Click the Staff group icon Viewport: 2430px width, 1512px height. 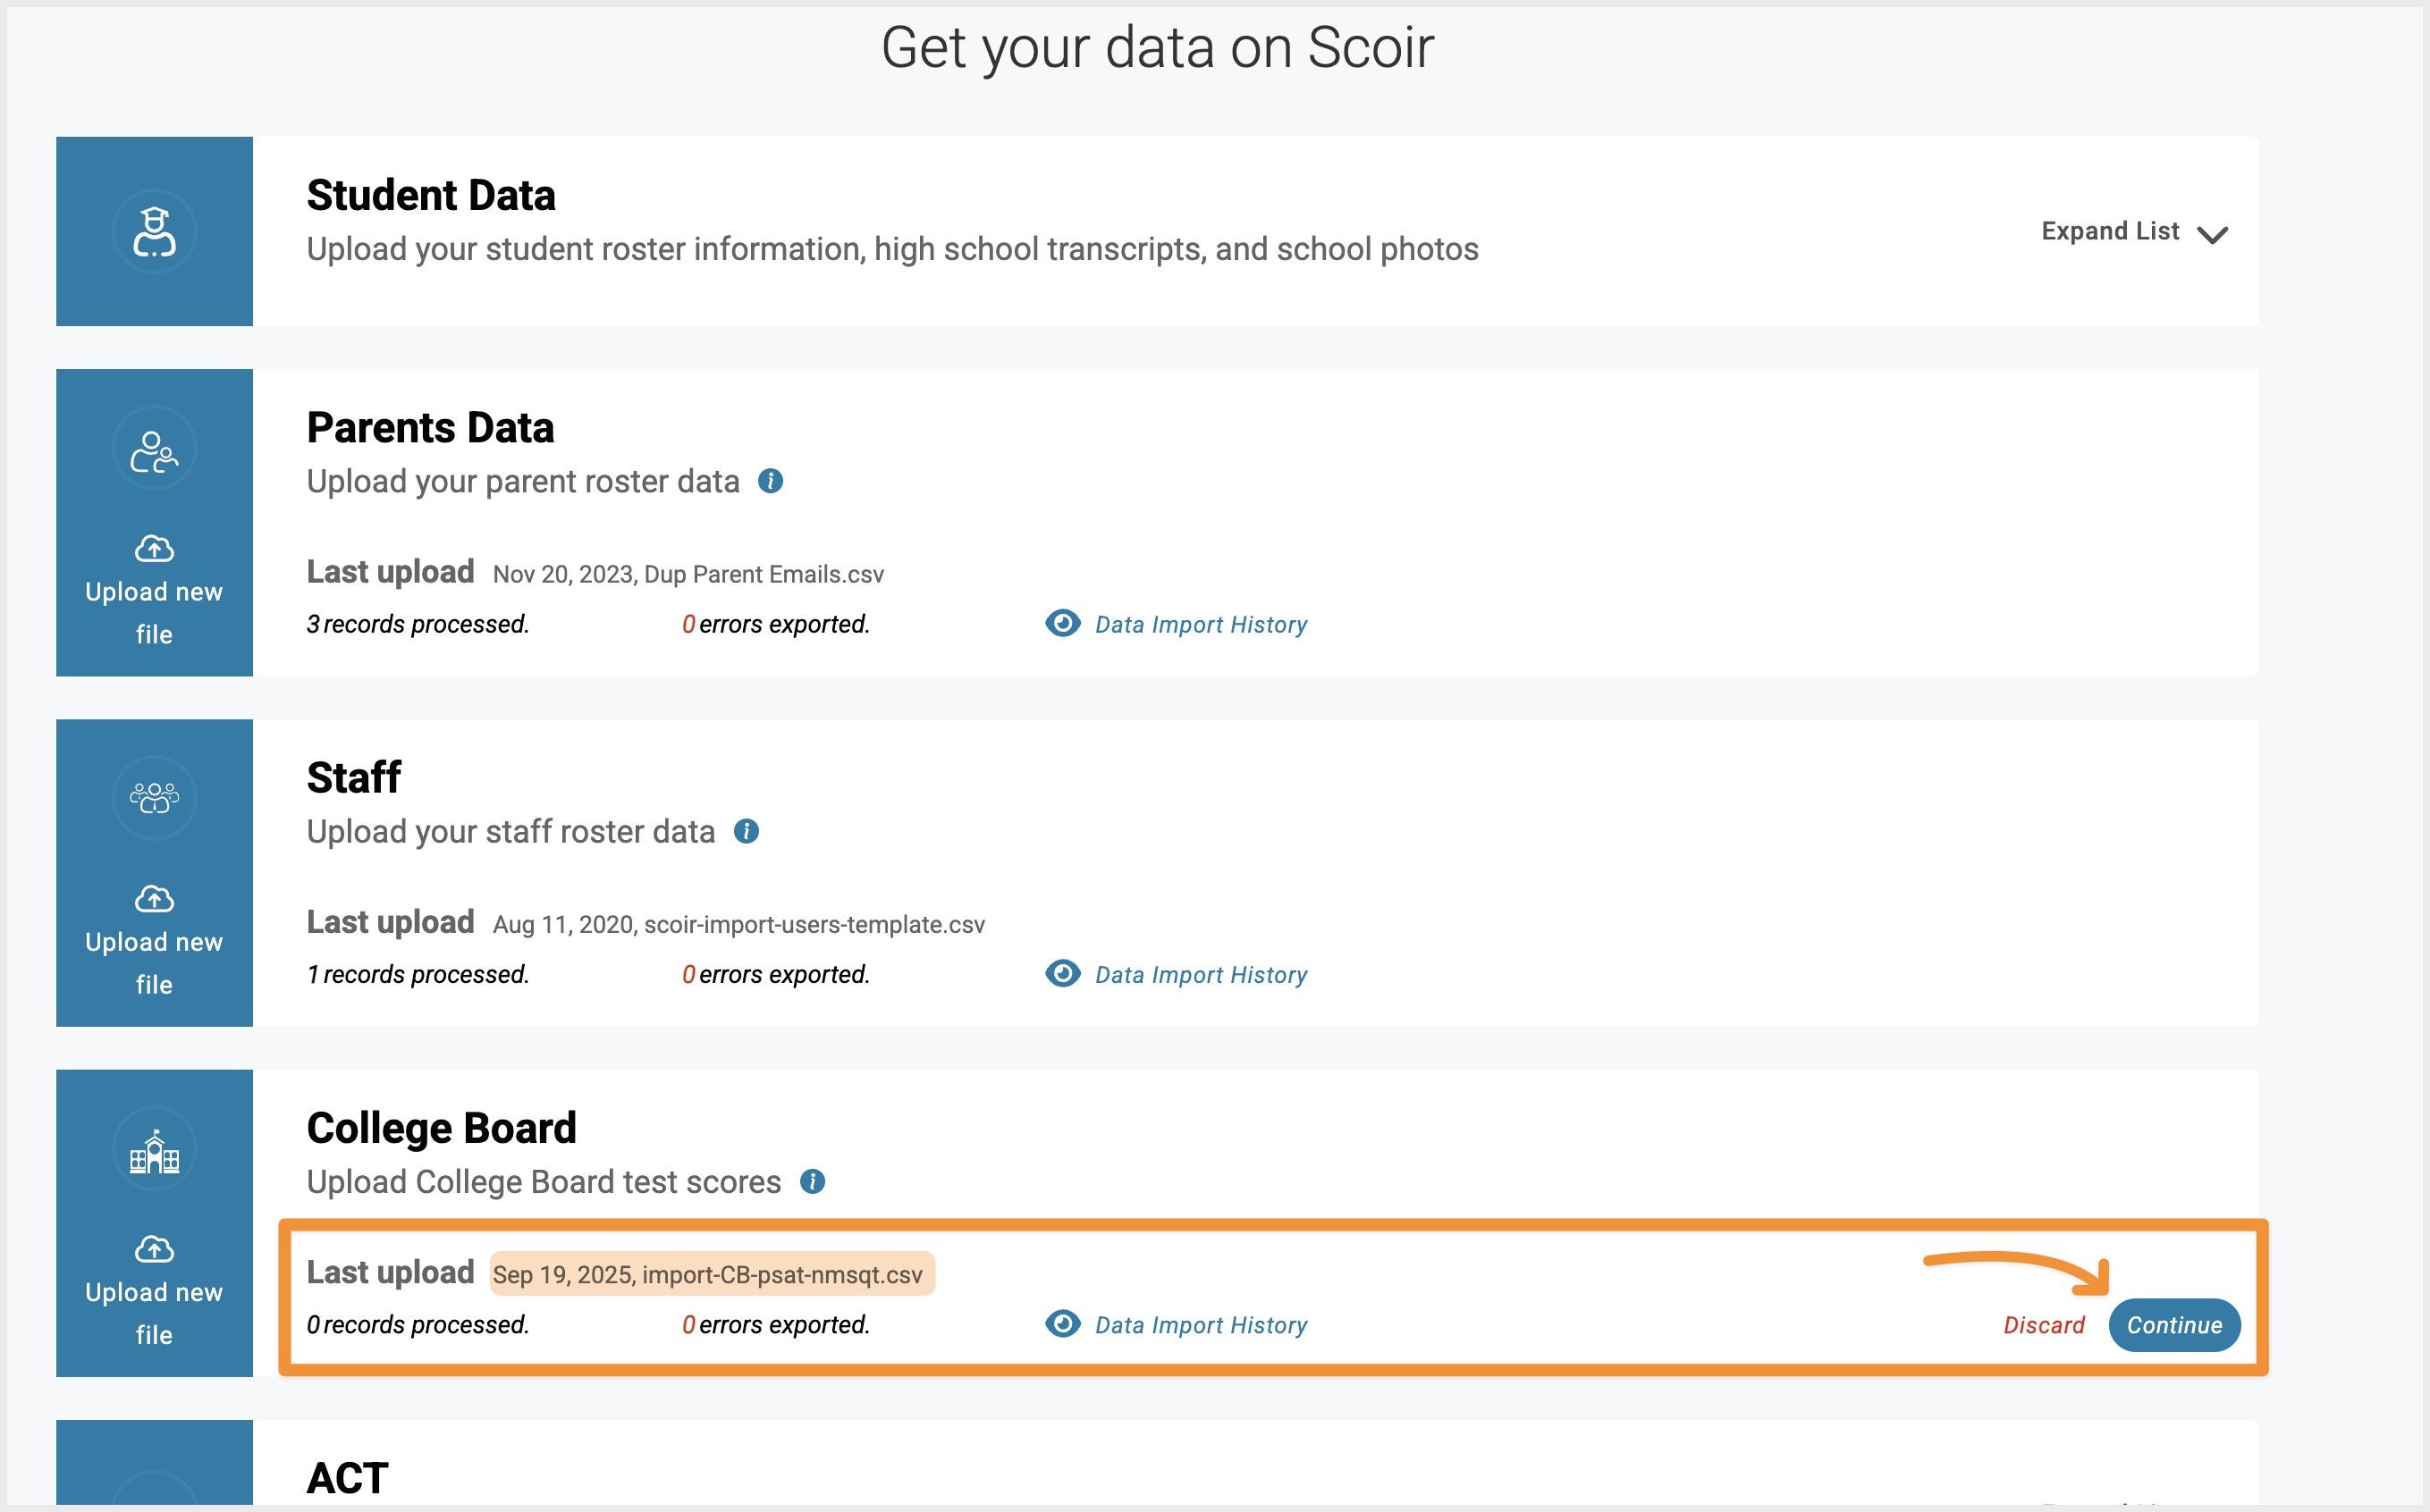click(x=154, y=798)
